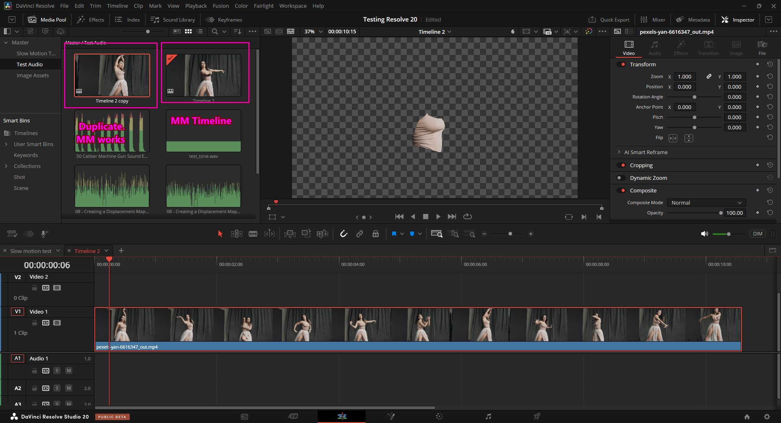Collapse the Master bin tree
781x423 pixels.
(x=6, y=42)
